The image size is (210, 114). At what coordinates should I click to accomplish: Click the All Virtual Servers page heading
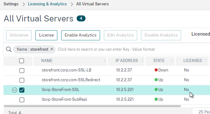[39, 18]
